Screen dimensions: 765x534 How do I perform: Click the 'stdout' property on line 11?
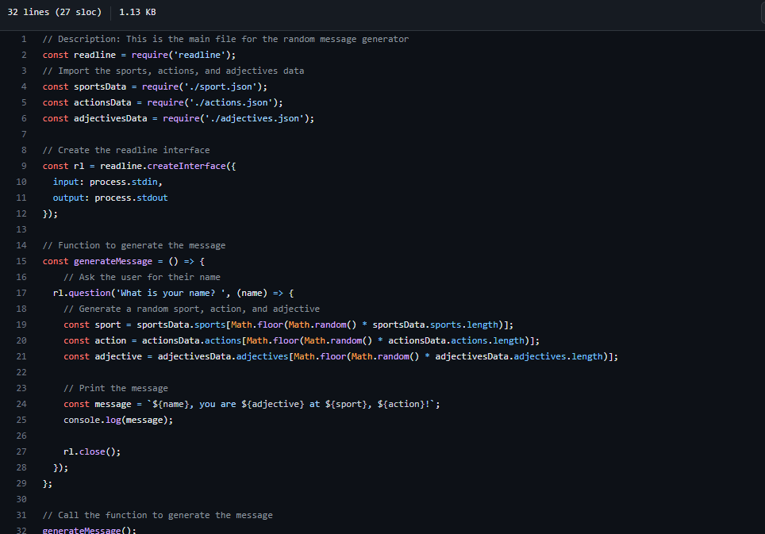152,198
